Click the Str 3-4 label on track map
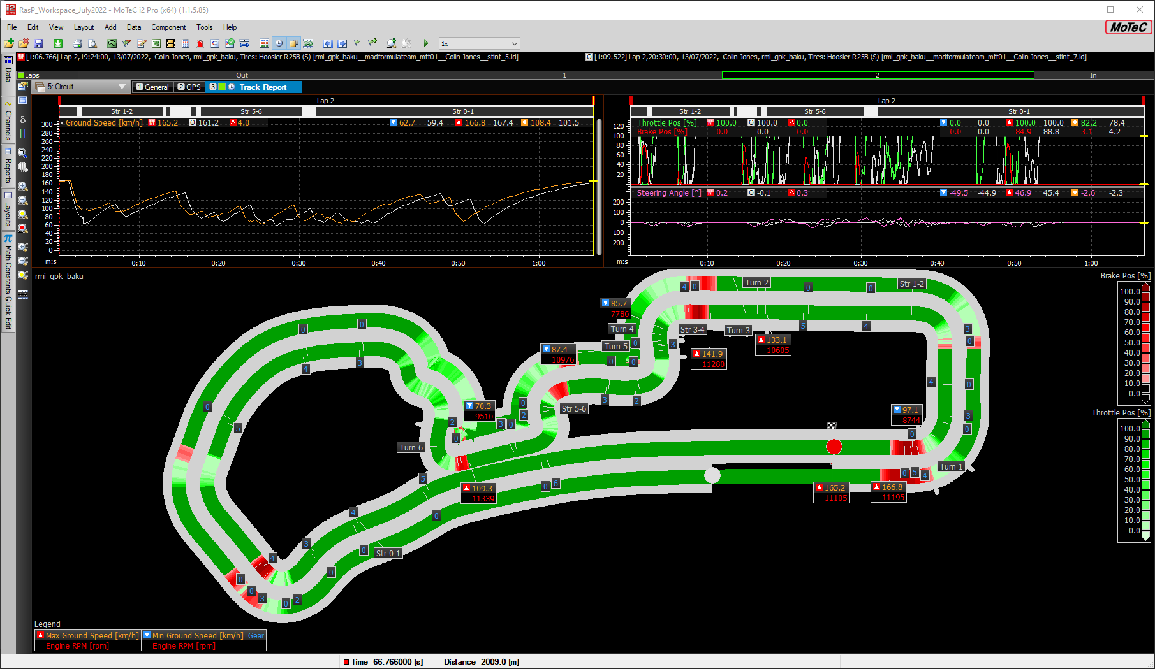This screenshot has height=669, width=1155. tap(692, 329)
